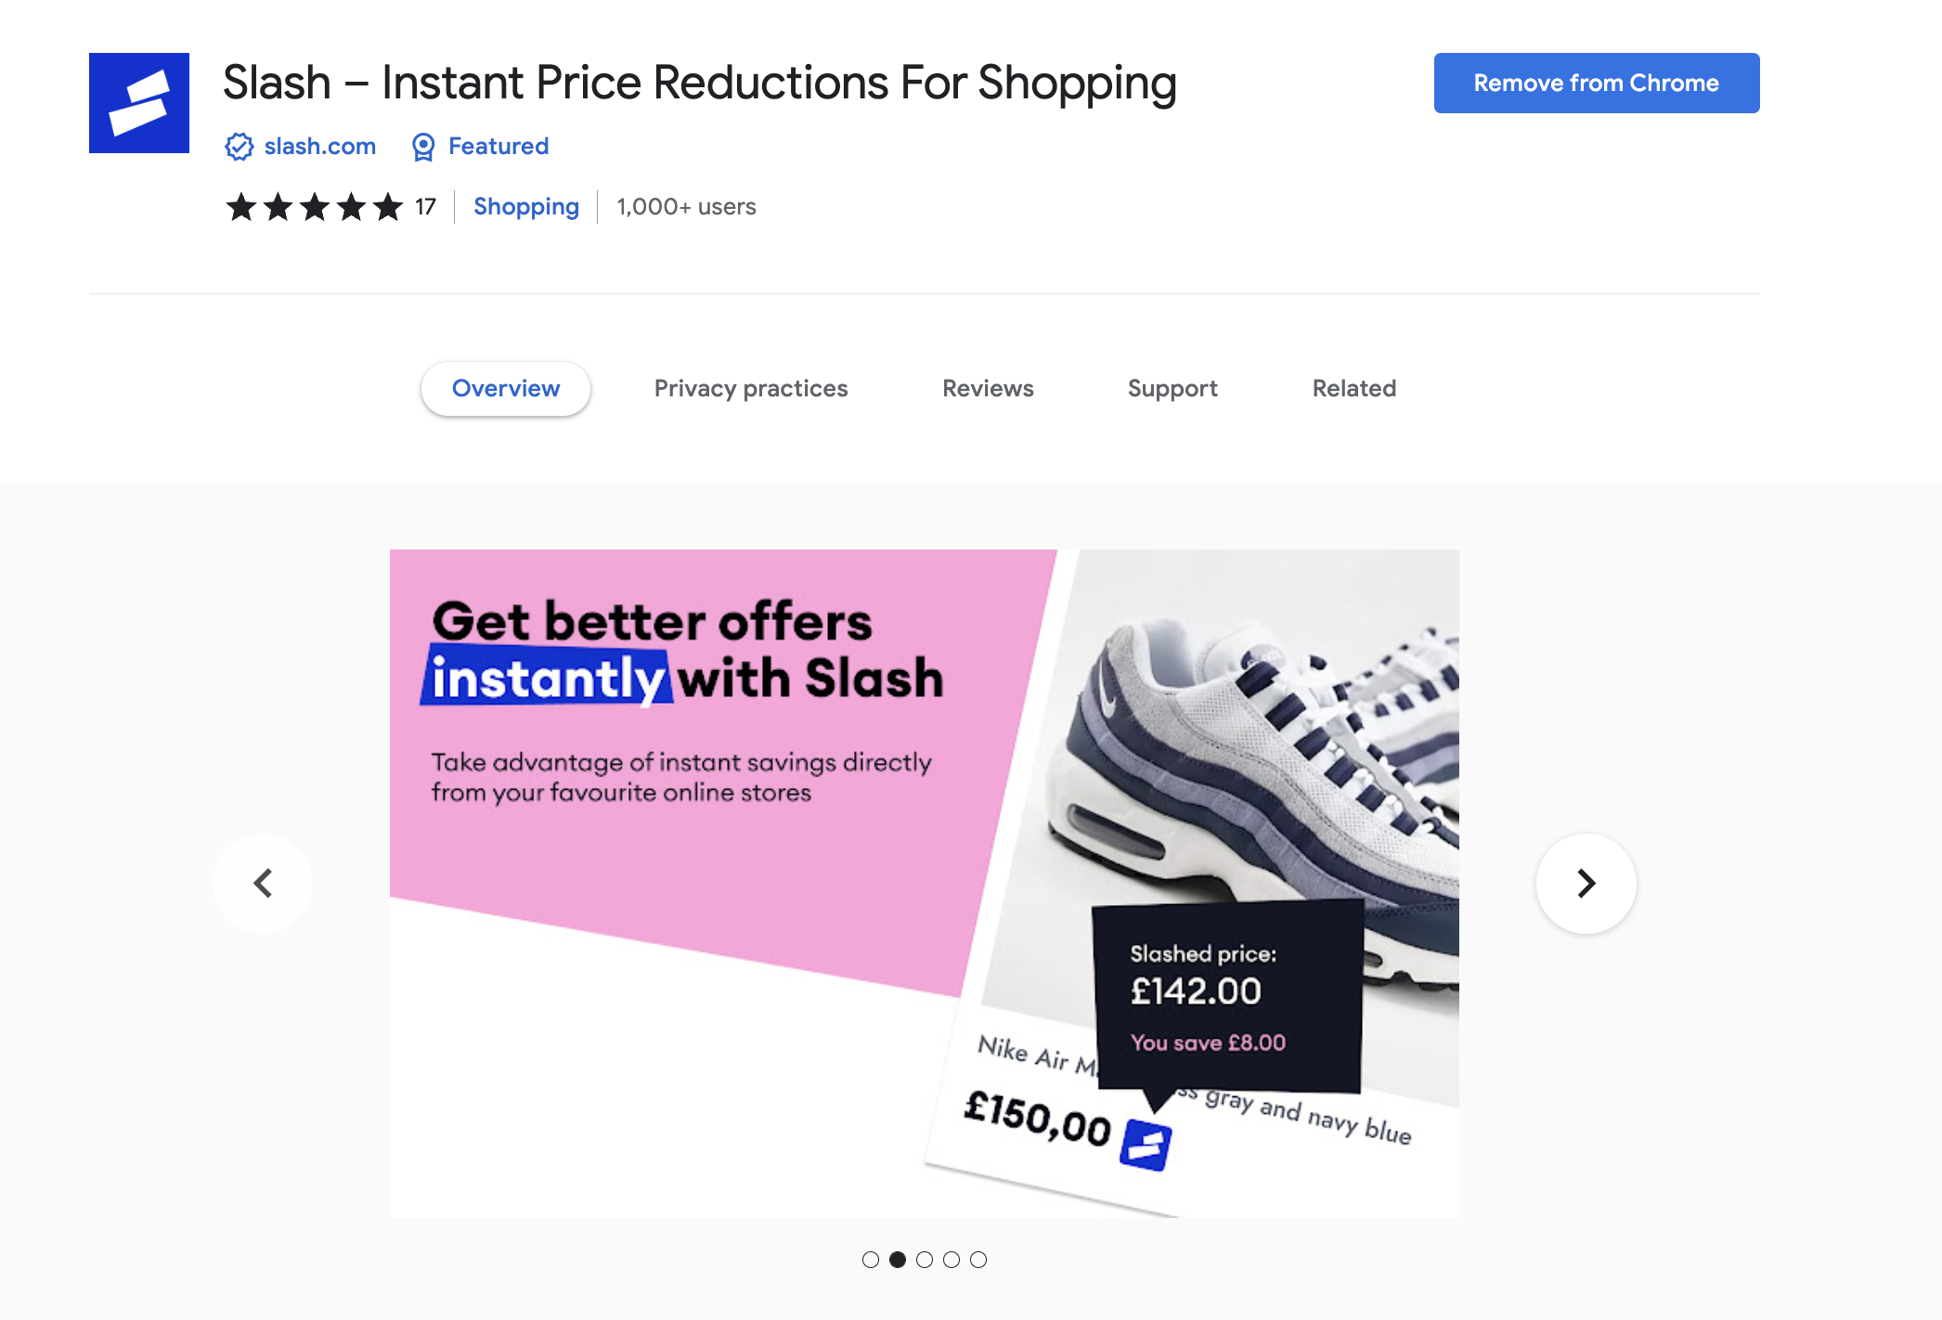The image size is (1942, 1320).
Task: Open the Shopping category link
Action: click(x=526, y=207)
